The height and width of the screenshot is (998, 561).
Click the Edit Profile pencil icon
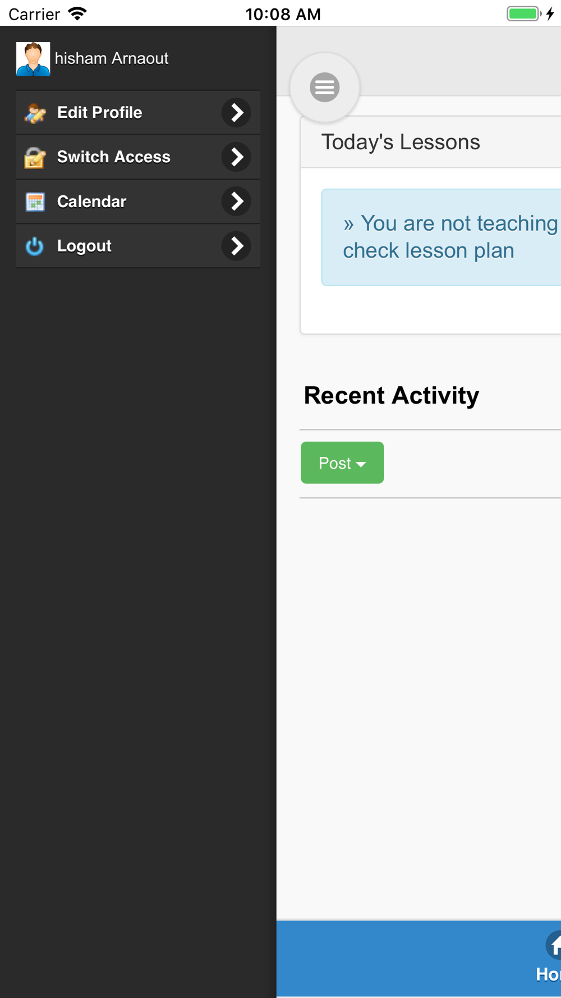(35, 113)
